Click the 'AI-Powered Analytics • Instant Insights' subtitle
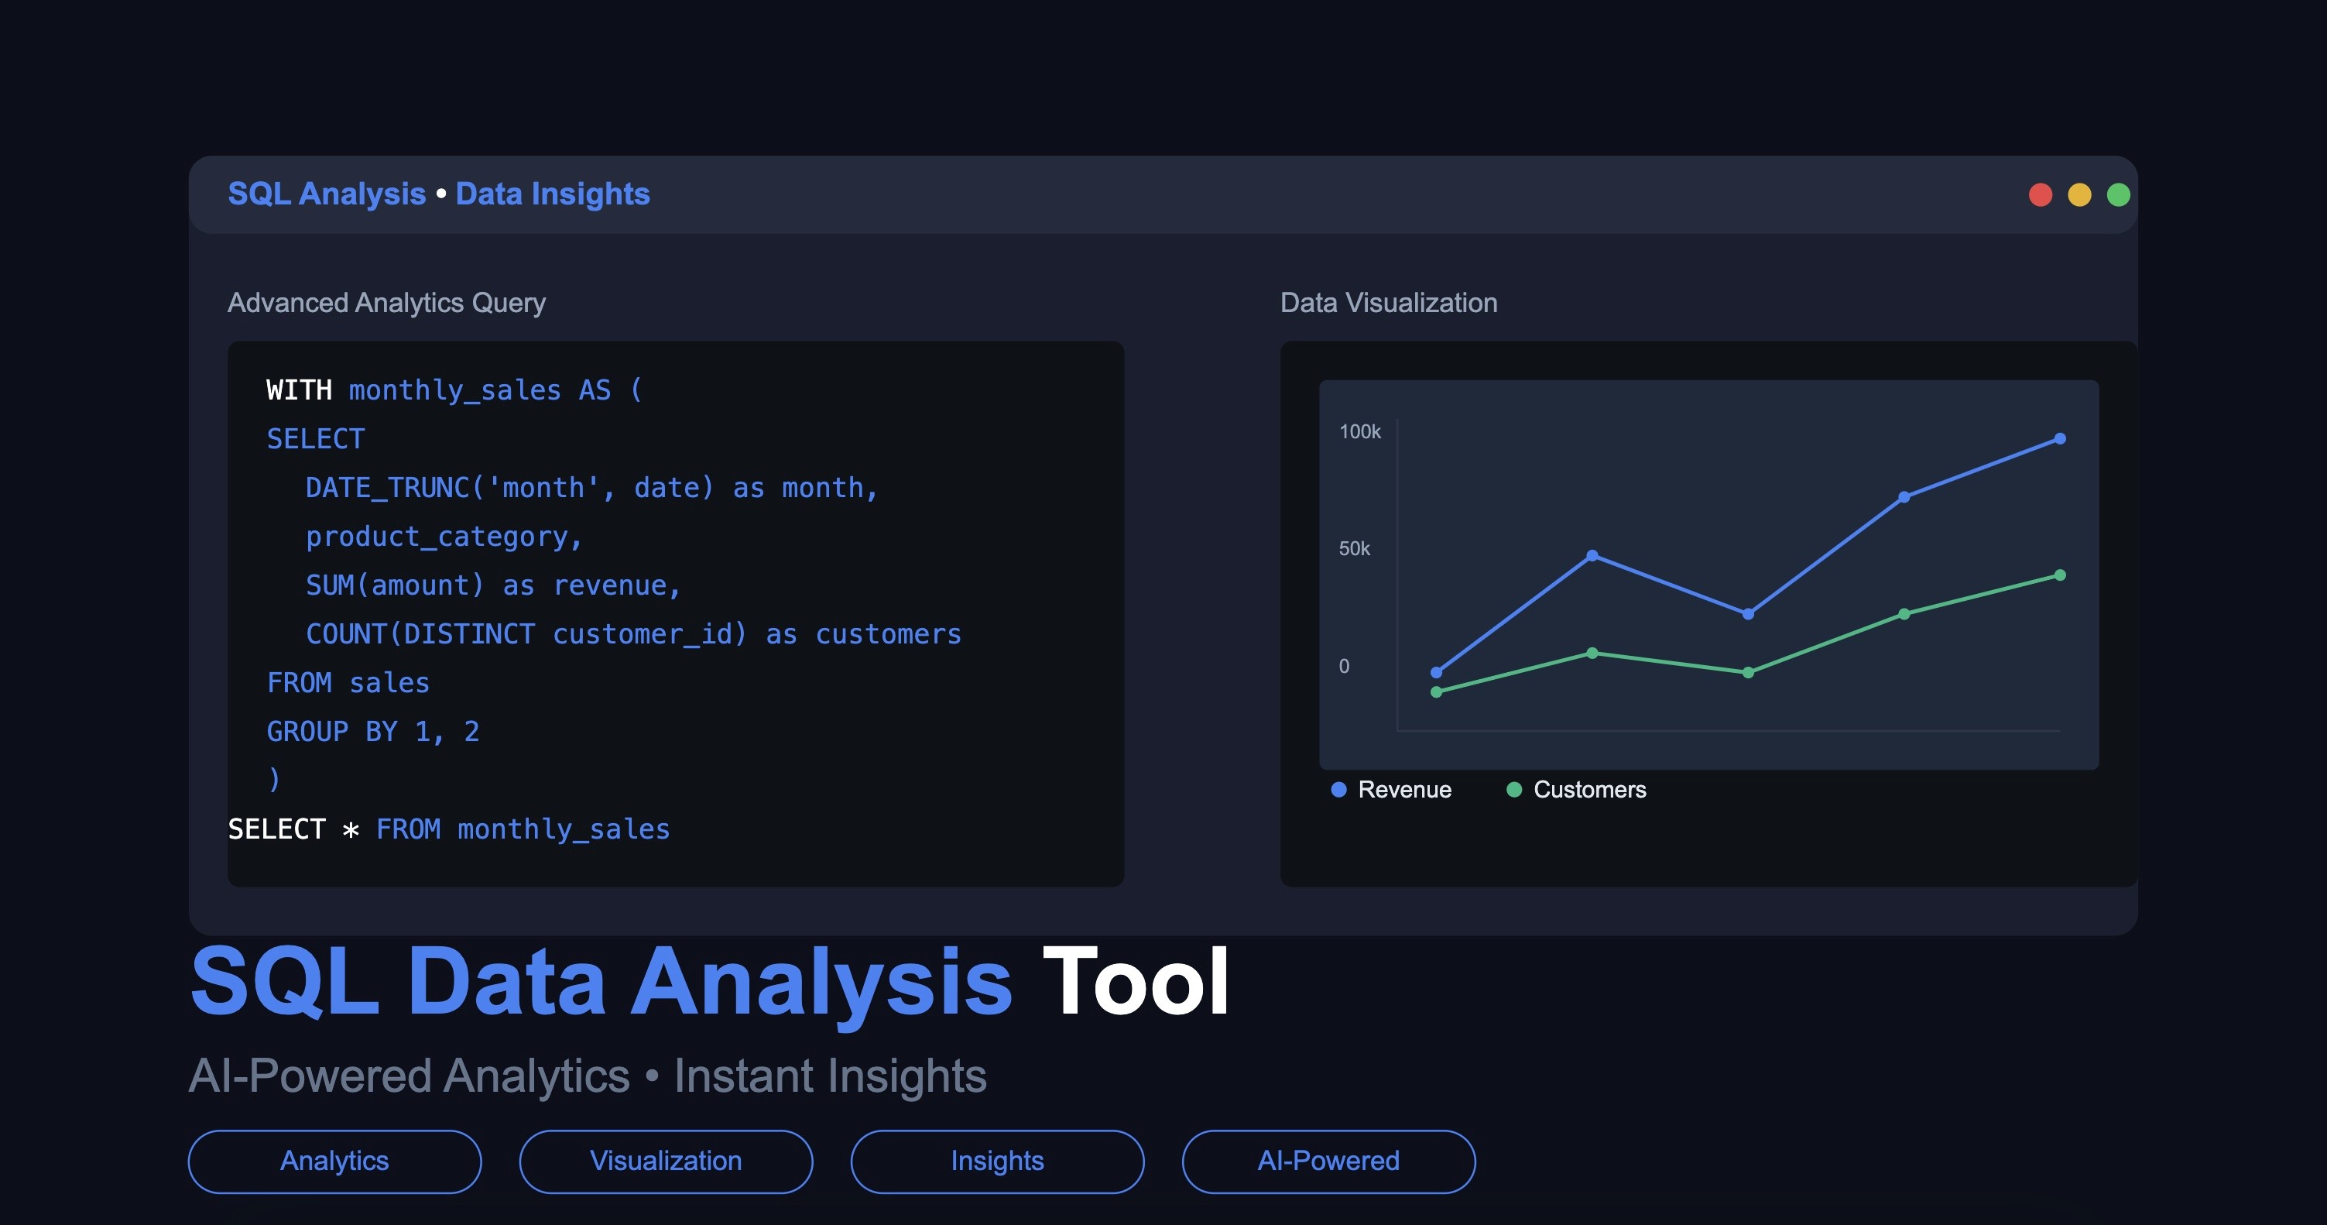The image size is (2327, 1225). (588, 1076)
